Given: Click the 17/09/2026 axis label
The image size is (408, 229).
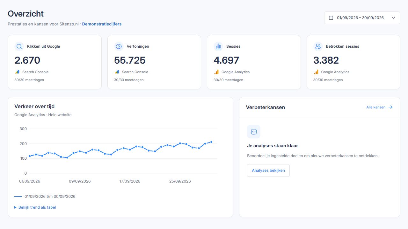Looking at the screenshot, I should tap(130, 181).
